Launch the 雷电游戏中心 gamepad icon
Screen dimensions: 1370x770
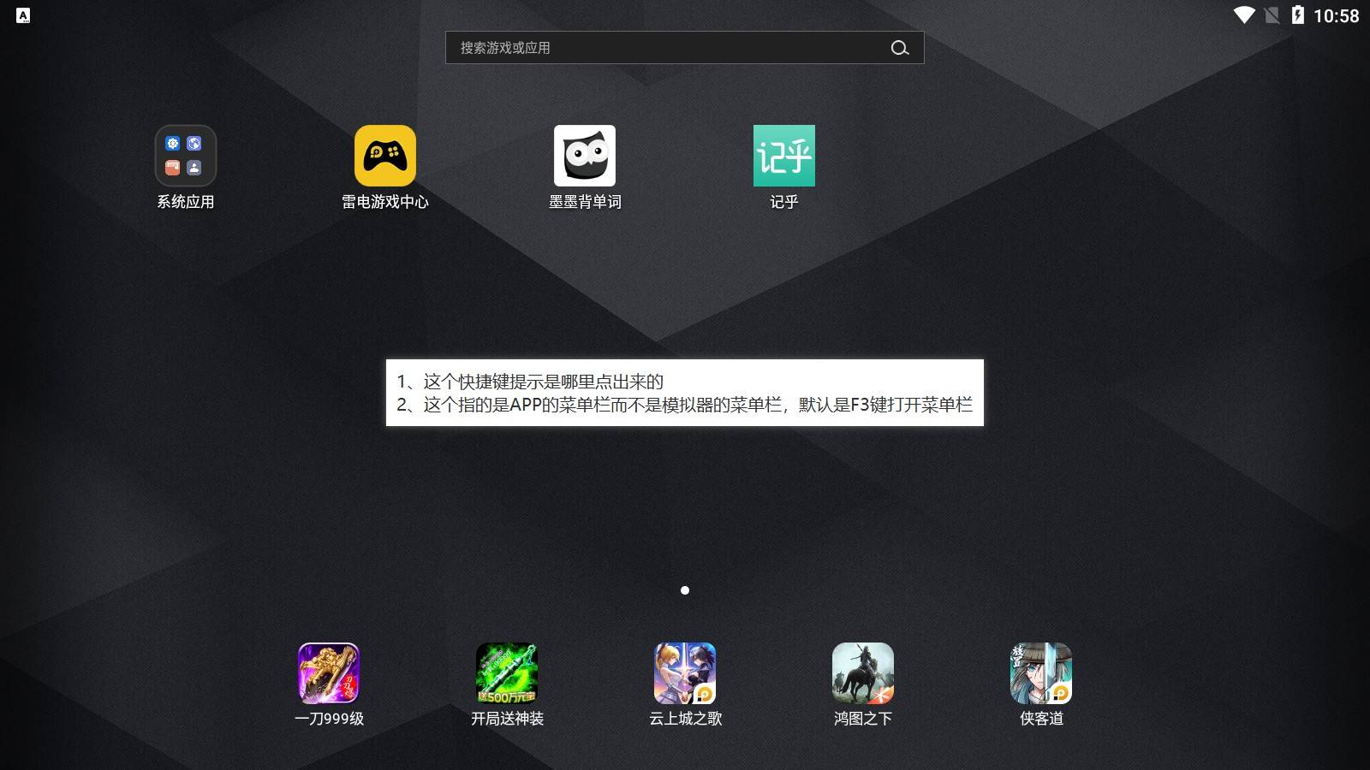[x=385, y=156]
